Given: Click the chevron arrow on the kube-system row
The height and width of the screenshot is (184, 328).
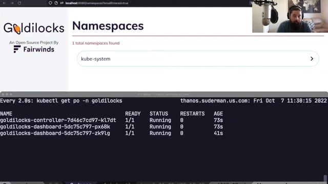Looking at the screenshot, I should (x=312, y=59).
